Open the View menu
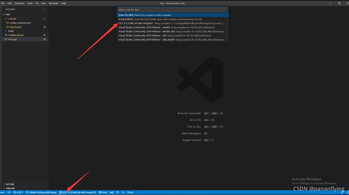 30,3
